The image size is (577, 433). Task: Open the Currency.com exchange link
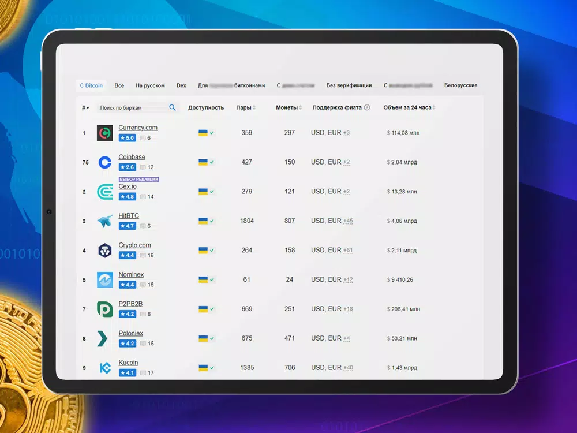(138, 128)
